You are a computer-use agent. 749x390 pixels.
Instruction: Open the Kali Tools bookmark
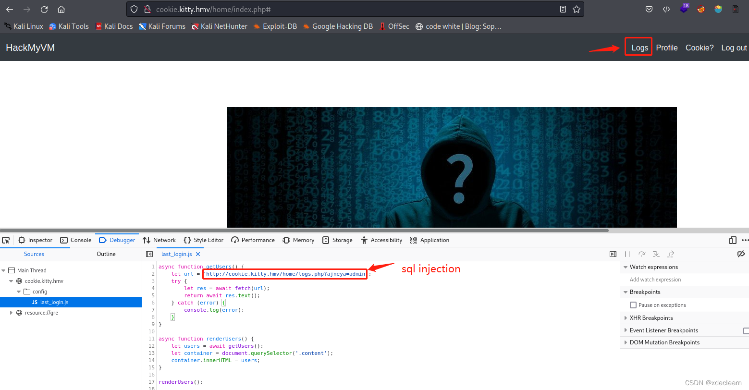[x=69, y=26]
